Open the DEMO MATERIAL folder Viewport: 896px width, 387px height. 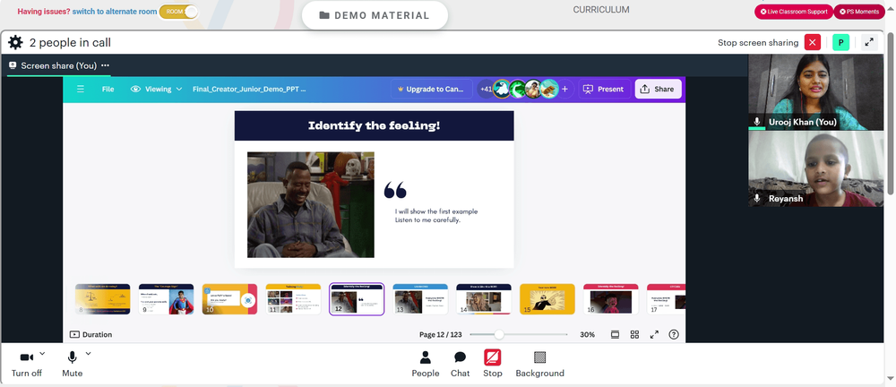pos(375,15)
